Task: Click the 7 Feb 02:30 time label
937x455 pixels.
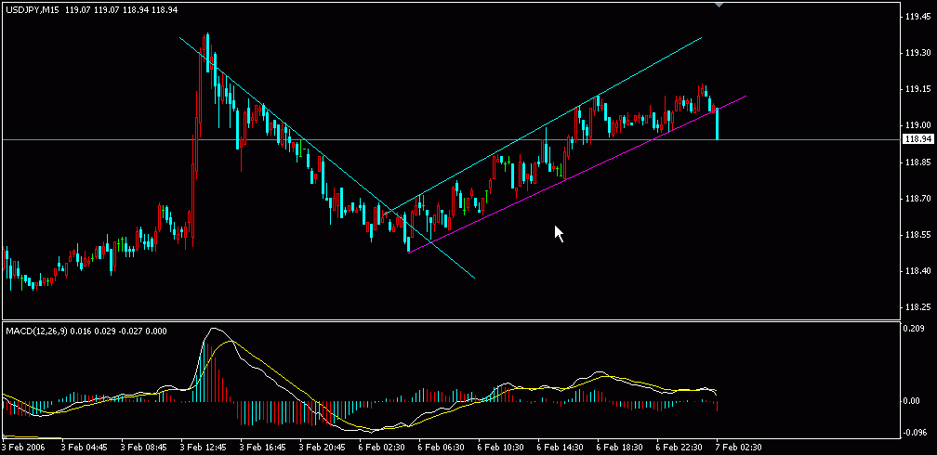Action: 739,447
